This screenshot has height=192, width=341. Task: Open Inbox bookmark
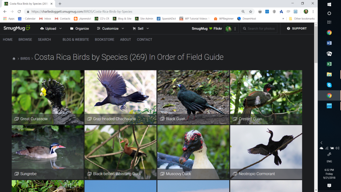45,19
